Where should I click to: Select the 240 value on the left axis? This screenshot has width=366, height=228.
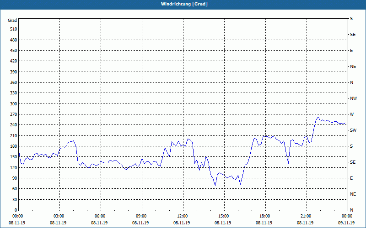(14, 125)
